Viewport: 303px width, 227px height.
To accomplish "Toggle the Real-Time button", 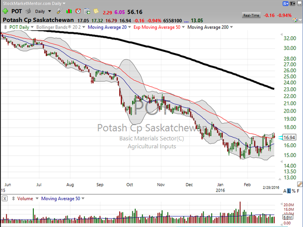I will pyautogui.click(x=251, y=16).
